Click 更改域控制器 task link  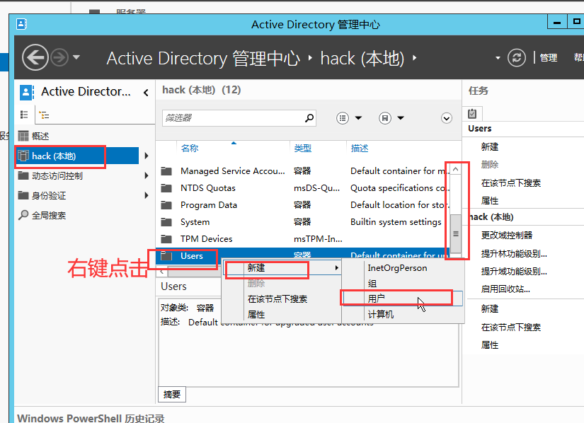pos(507,235)
